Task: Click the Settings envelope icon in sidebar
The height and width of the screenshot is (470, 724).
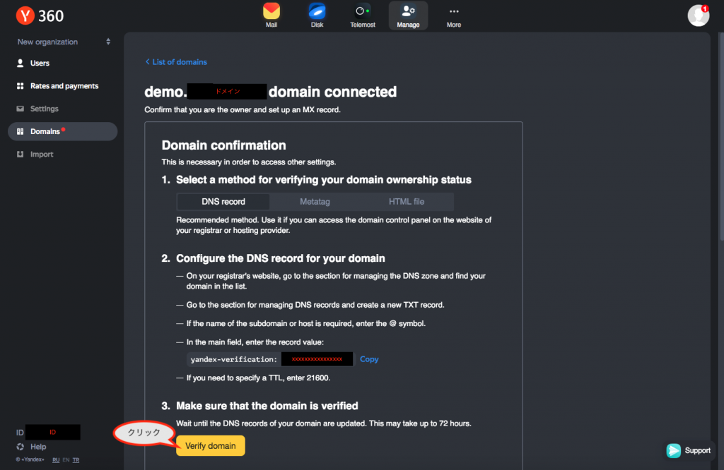Action: [x=21, y=109]
